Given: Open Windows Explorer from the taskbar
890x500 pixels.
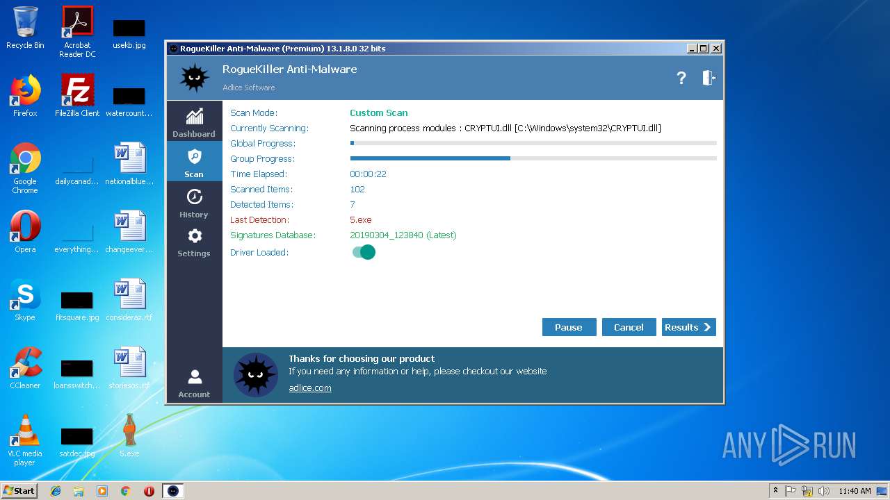Looking at the screenshot, I should coord(79,491).
